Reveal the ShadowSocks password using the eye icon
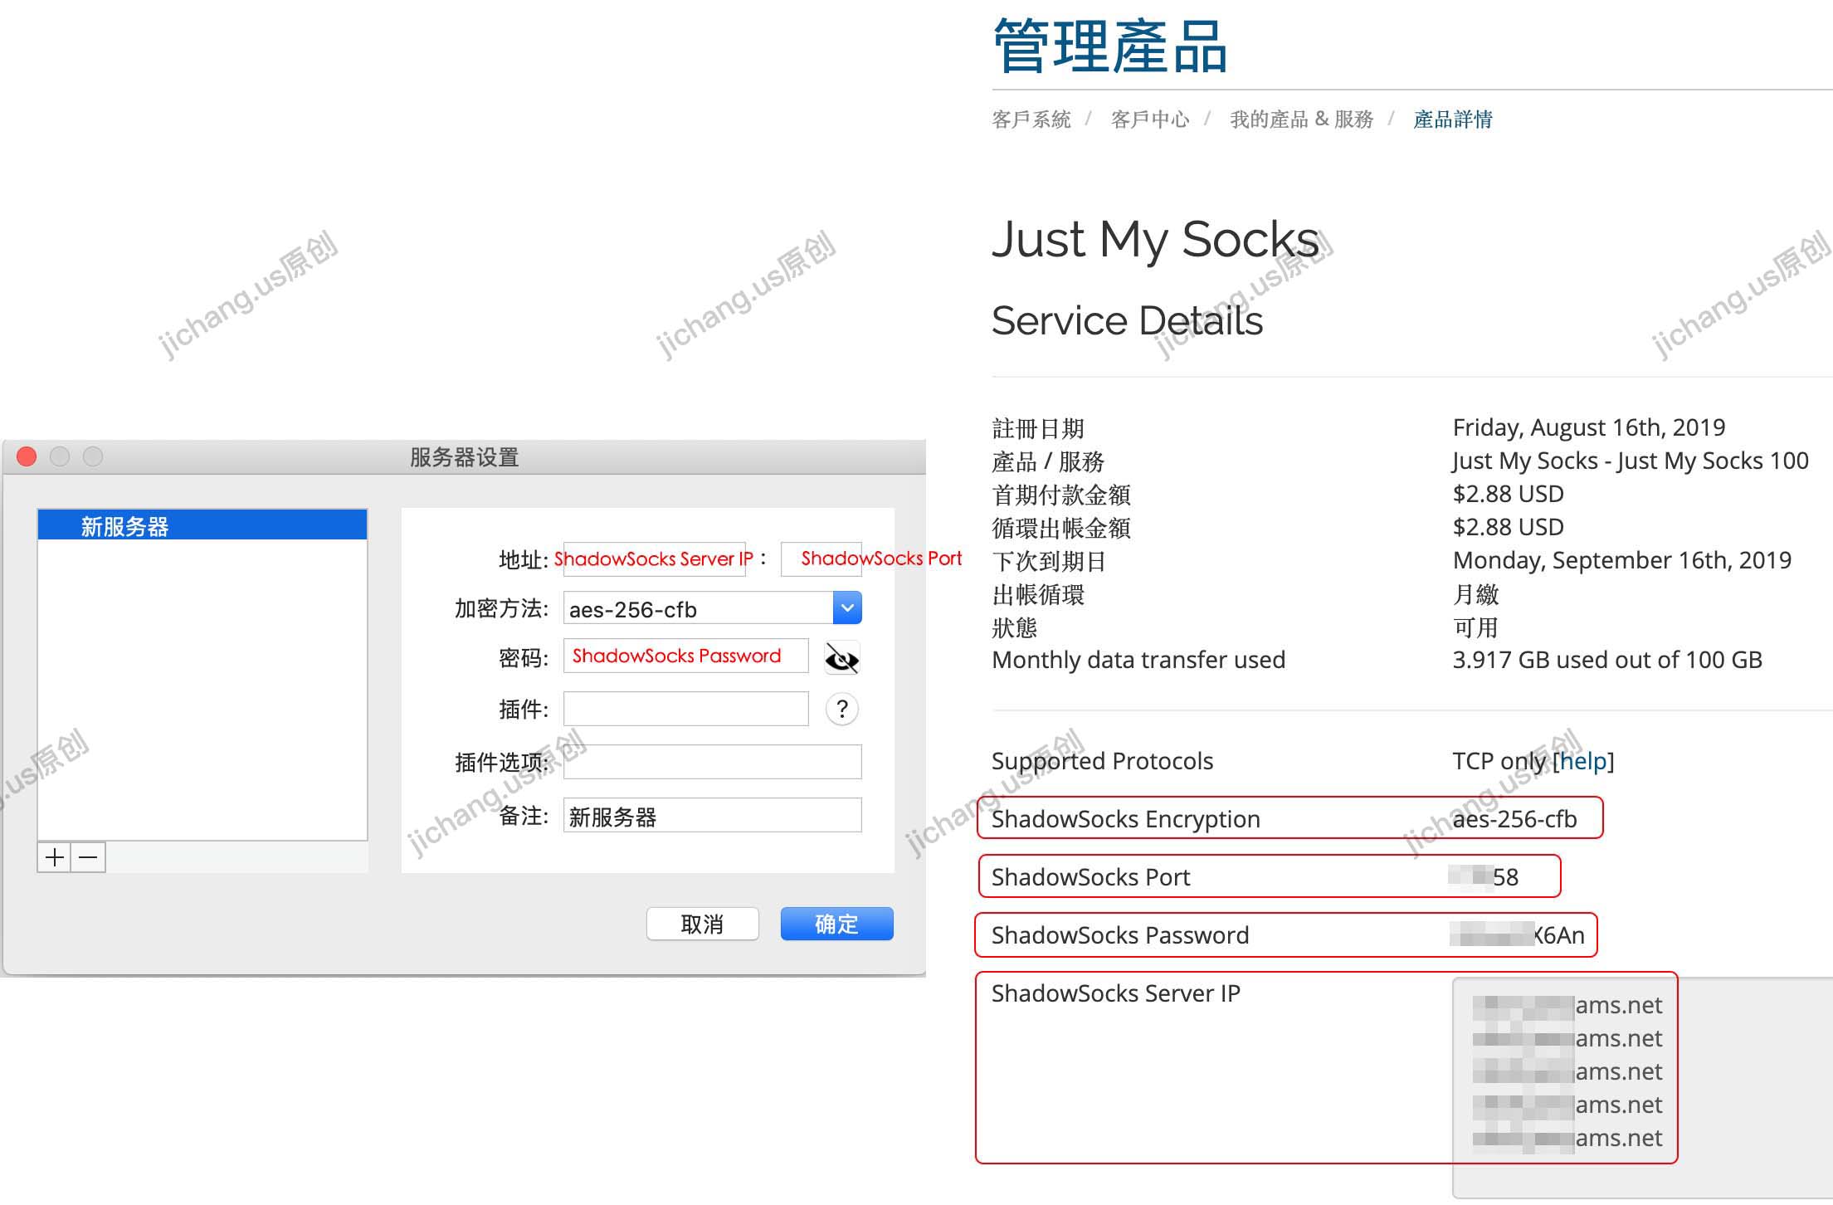This screenshot has height=1205, width=1833. point(841,658)
